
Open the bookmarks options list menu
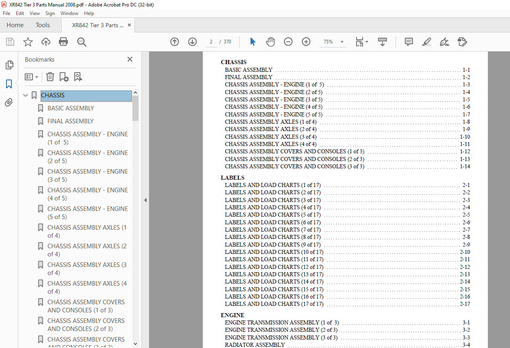(x=31, y=77)
